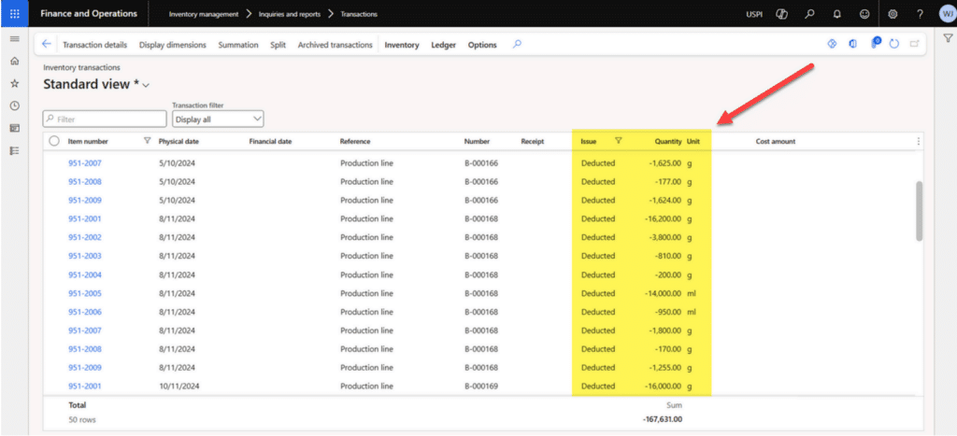Click the back arrow in action pane

click(47, 44)
